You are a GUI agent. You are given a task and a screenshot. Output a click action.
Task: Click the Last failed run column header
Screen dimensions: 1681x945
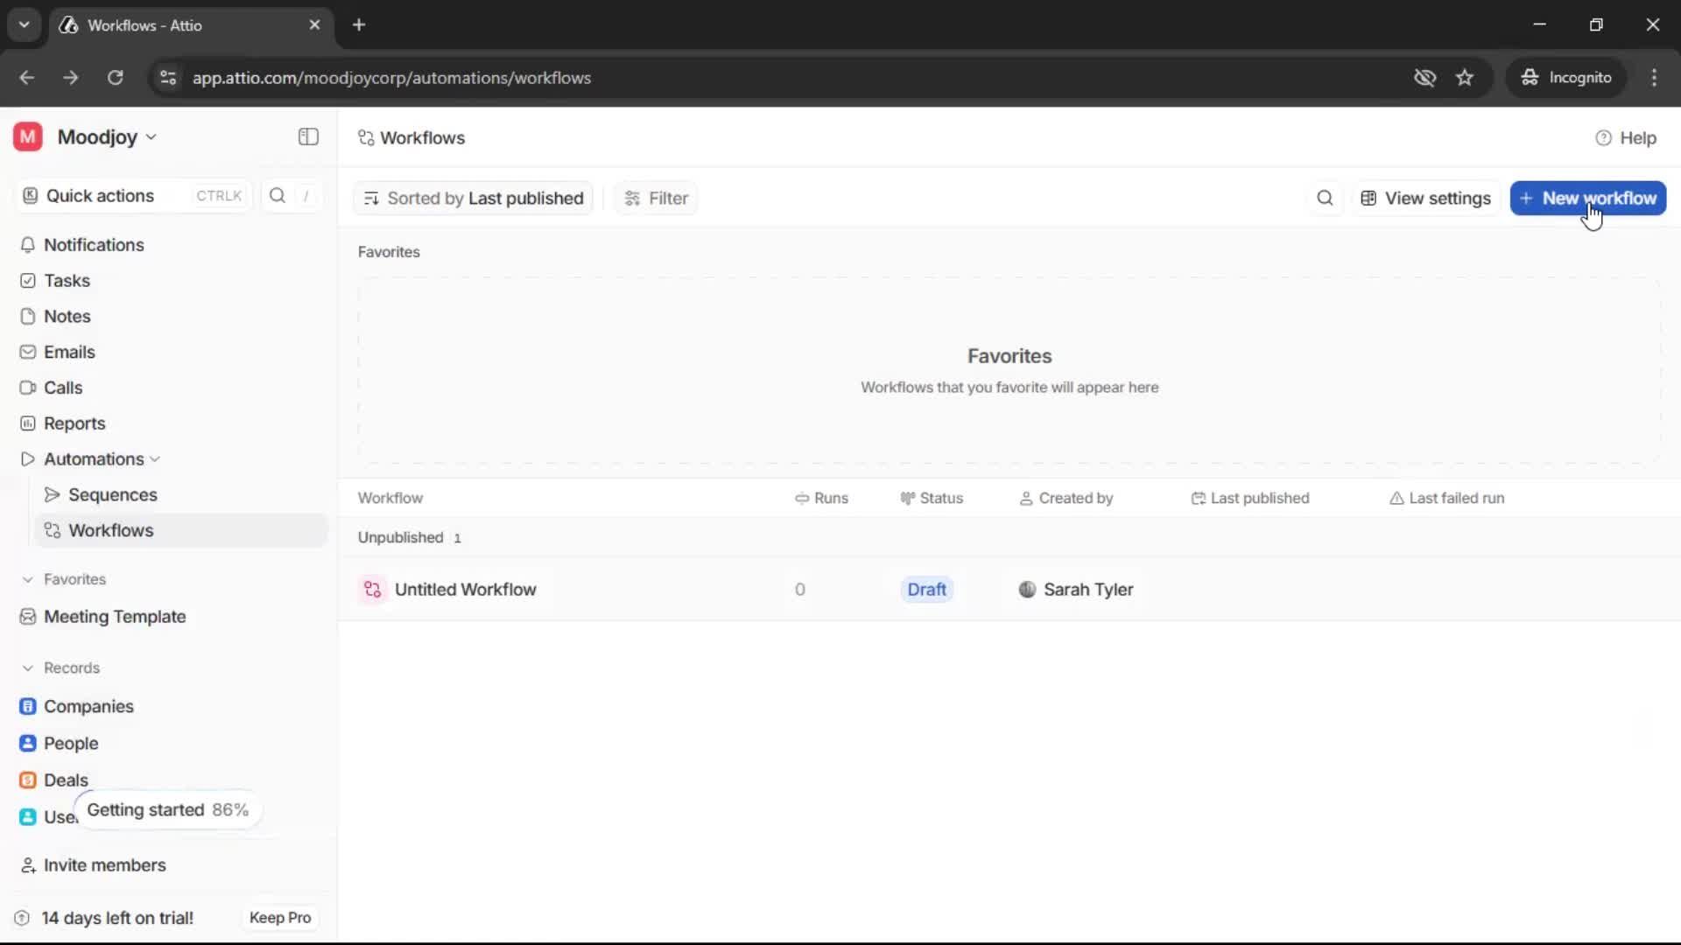coord(1446,498)
